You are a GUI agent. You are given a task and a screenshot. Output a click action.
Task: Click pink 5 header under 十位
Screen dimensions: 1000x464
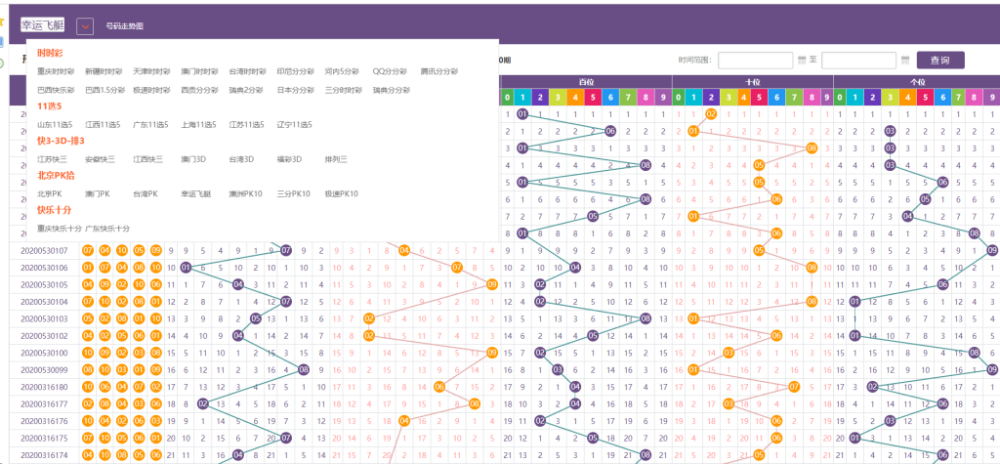[x=762, y=97]
